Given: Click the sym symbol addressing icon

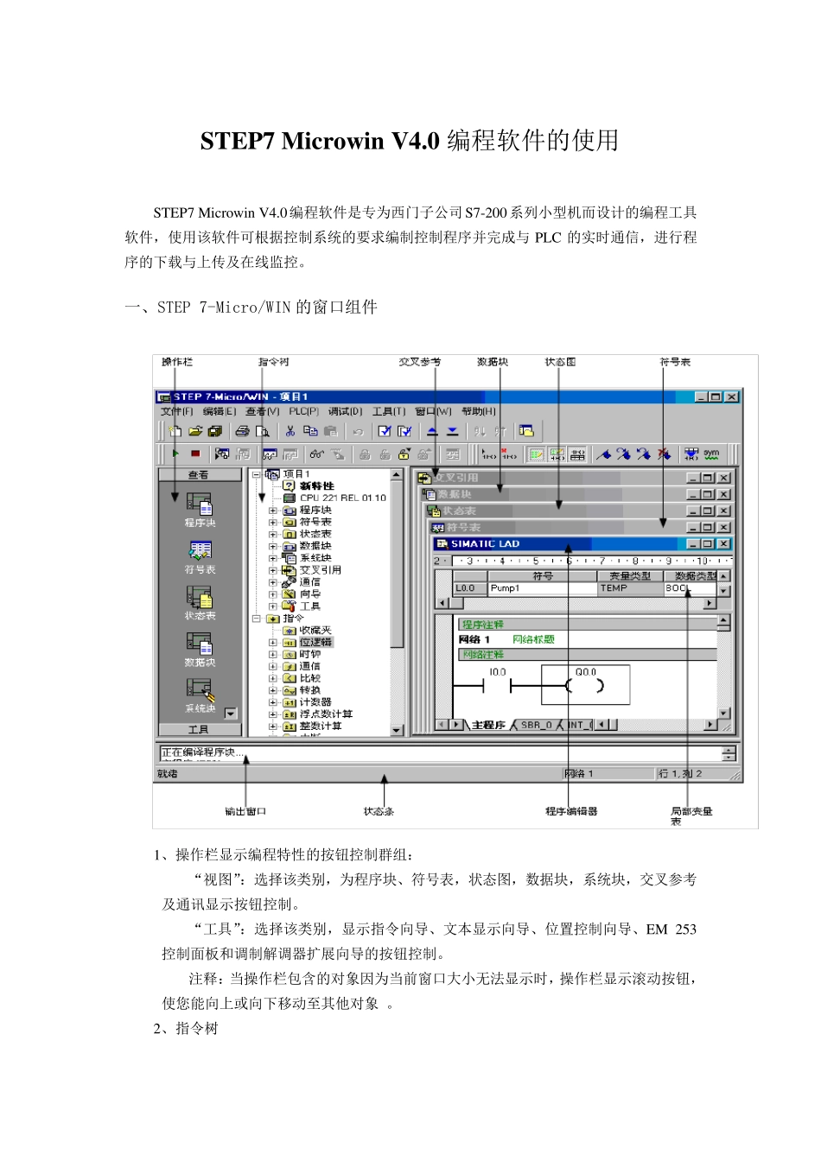Looking at the screenshot, I should (711, 454).
